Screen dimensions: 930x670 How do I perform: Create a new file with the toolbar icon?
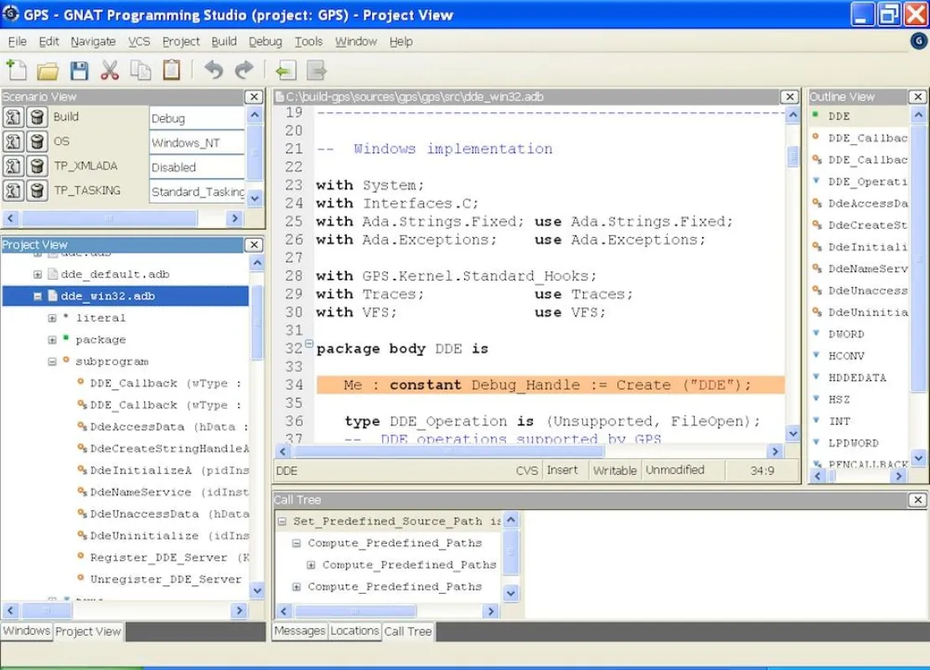pos(17,70)
